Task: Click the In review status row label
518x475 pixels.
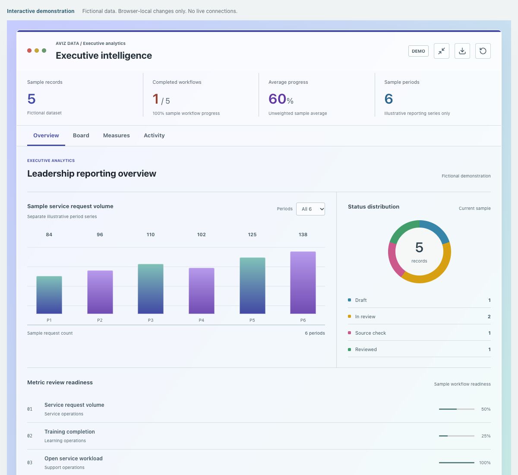Action: [365, 317]
